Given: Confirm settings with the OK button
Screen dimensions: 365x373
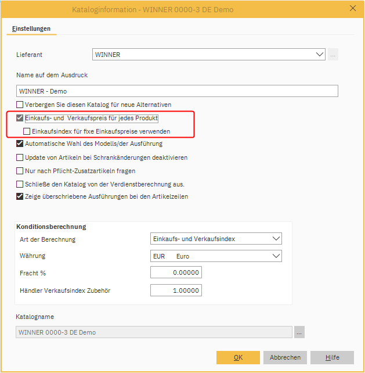Looking at the screenshot, I should click(238, 357).
